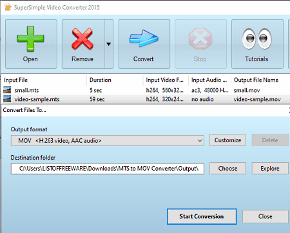Viewport: 290px width, 233px height.
Task: Click the red X Remove button
Action: click(83, 44)
